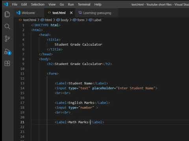This screenshot has width=189, height=141.
Task: Click form in the breadcrumb
Action: (x=81, y=20)
